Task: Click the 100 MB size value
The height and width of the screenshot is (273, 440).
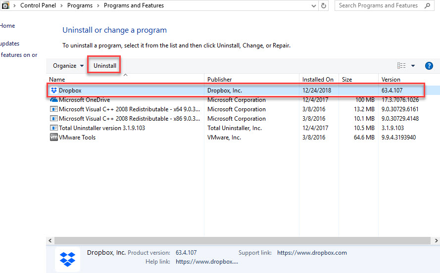Action: coord(365,100)
